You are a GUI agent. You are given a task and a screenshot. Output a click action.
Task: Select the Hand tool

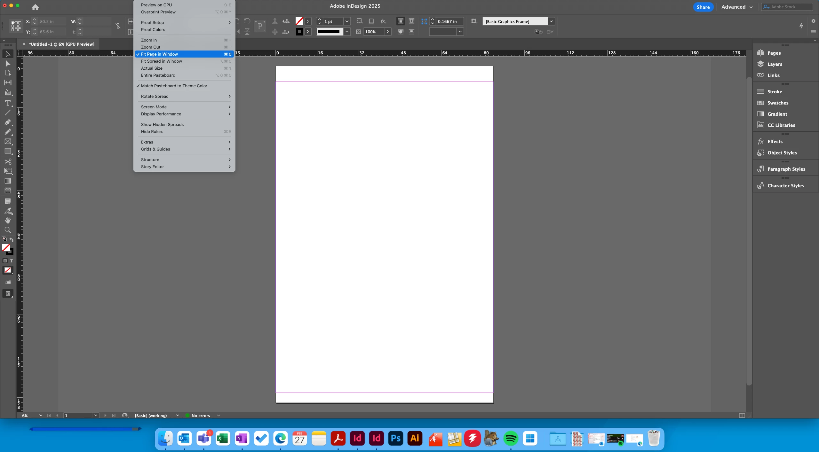(x=8, y=220)
